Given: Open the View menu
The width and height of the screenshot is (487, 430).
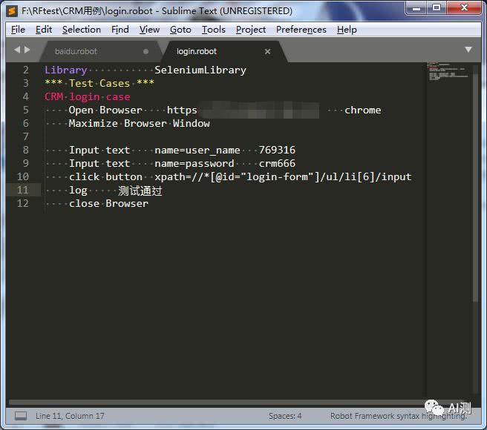Looking at the screenshot, I should [x=149, y=30].
